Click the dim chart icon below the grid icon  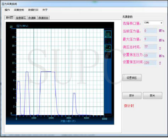coord(108,41)
